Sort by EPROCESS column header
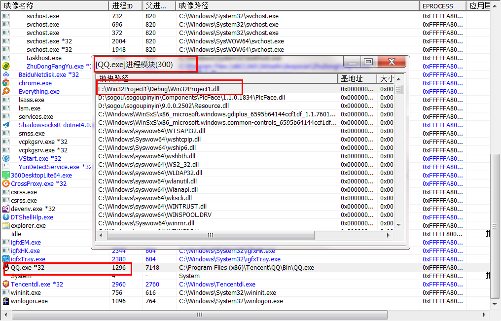501x321 pixels. [x=443, y=6]
